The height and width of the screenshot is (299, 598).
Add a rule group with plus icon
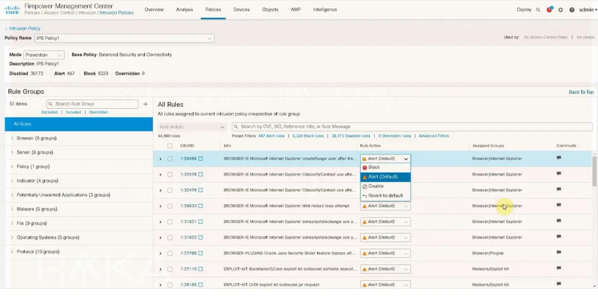pyautogui.click(x=146, y=104)
